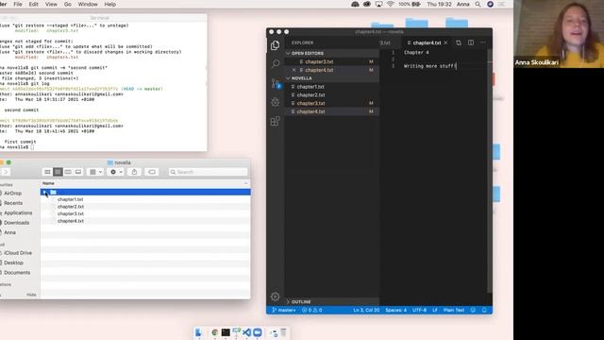
Task: Change Spaces: 4 indentation setting
Action: pyautogui.click(x=395, y=310)
